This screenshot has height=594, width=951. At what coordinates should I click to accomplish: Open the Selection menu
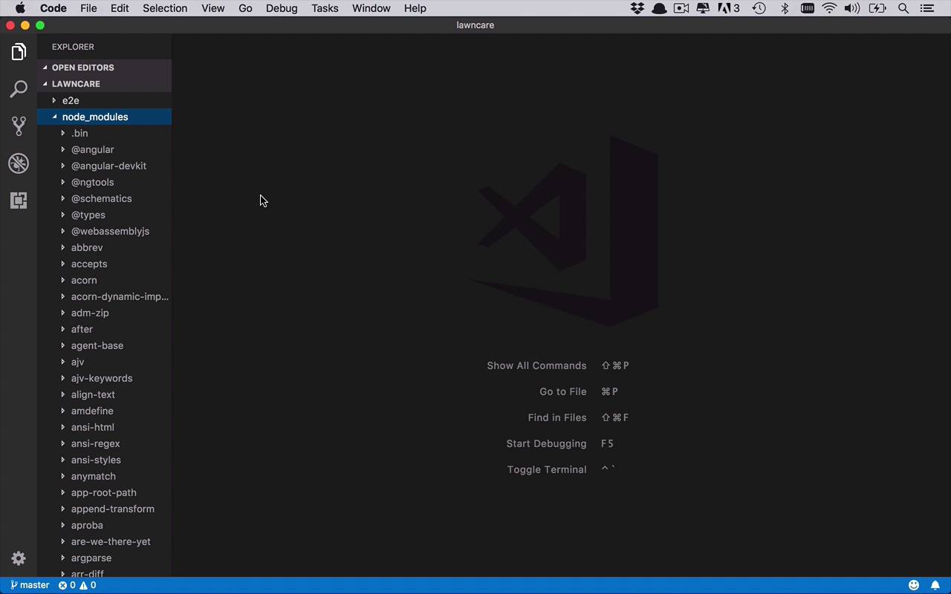(x=165, y=8)
